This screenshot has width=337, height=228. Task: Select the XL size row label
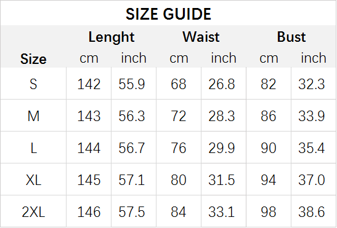pos(33,180)
